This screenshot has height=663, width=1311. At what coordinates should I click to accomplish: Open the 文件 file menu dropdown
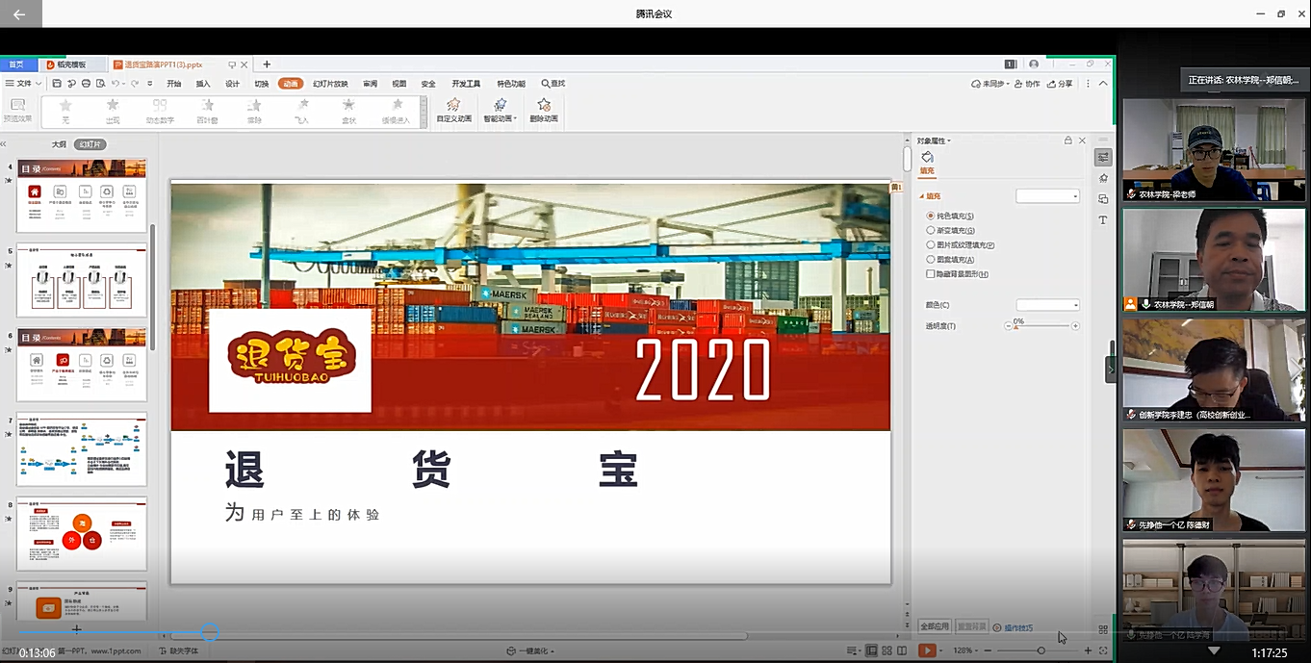click(x=21, y=84)
